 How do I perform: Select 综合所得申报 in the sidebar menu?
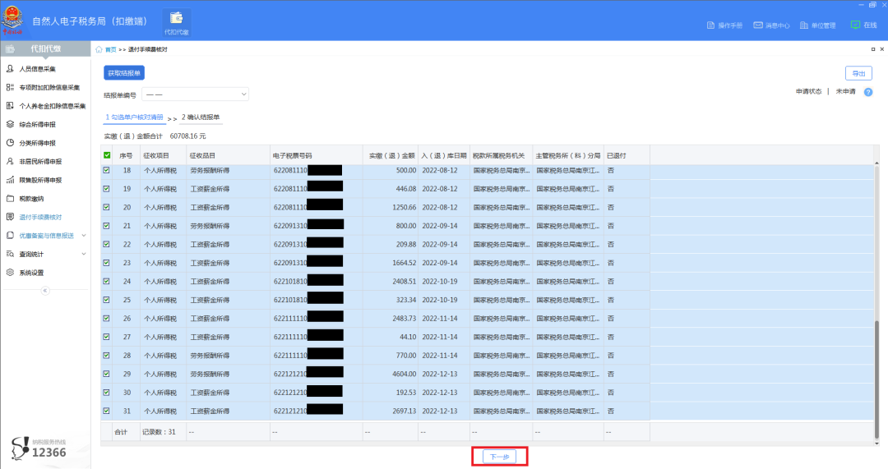coord(38,125)
